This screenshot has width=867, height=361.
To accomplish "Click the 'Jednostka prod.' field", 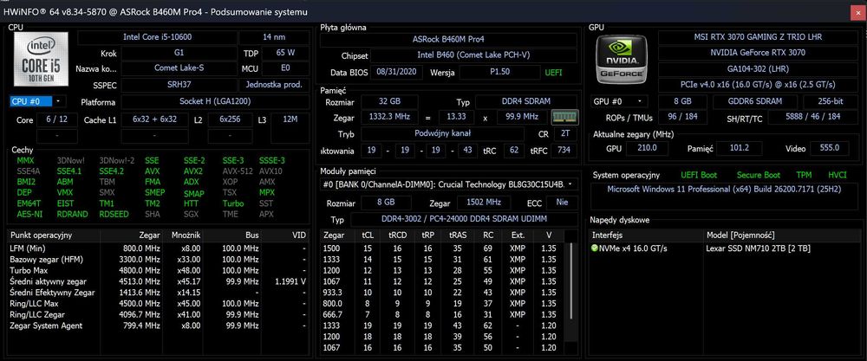I will [274, 85].
